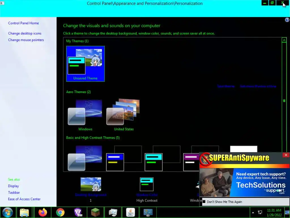Apply the United States Aero theme

click(x=124, y=115)
